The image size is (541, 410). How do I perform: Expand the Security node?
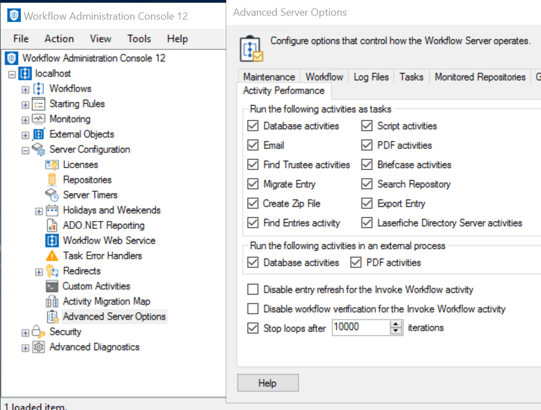25,333
